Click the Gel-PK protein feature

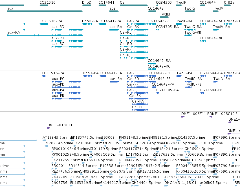point(139,99)
